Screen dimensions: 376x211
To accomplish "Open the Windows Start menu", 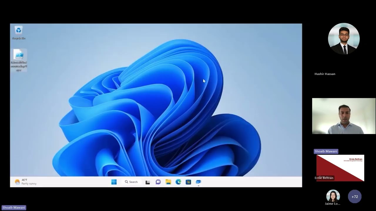I will 114,182.
